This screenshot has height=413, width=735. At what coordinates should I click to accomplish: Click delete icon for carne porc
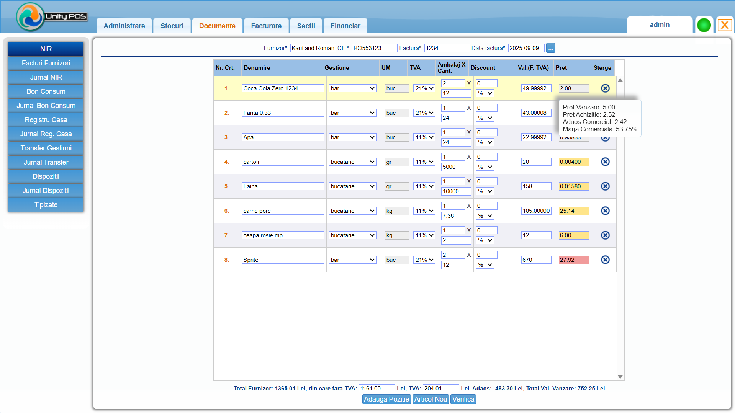pos(605,211)
